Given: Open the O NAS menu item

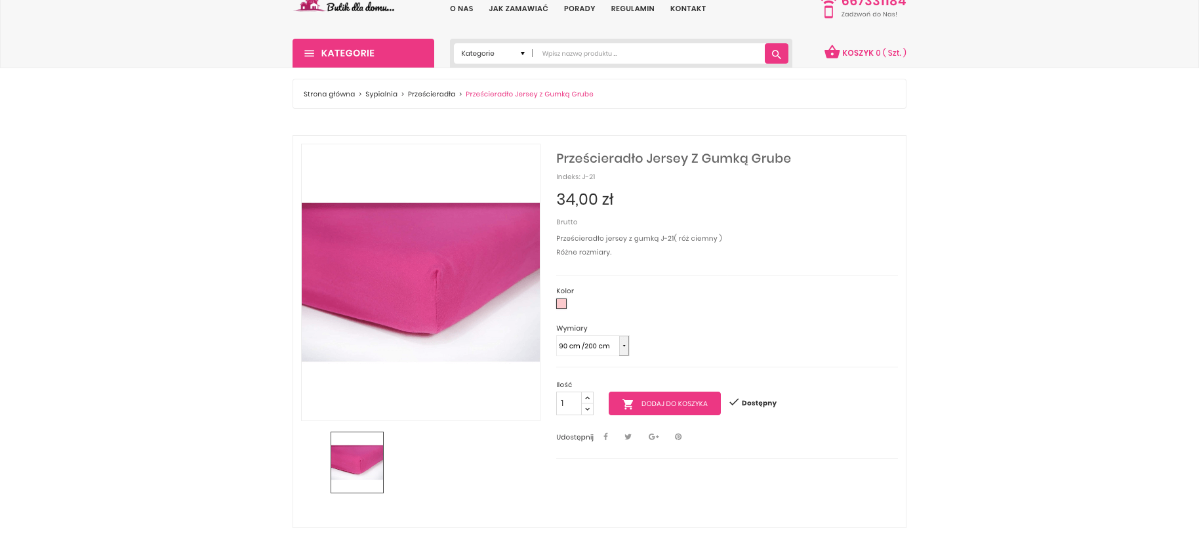Looking at the screenshot, I should [461, 9].
